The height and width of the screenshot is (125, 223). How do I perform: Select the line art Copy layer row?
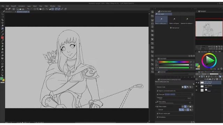pyautogui.click(x=211, y=83)
